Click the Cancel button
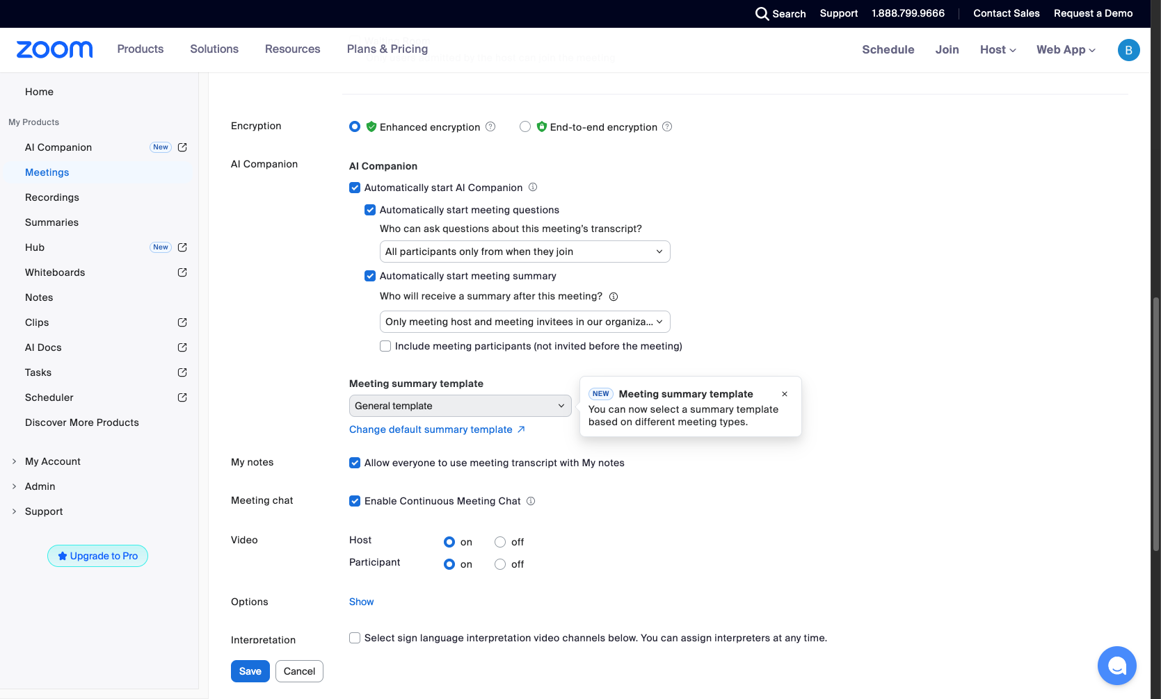Viewport: 1161px width, 699px height. tap(299, 671)
